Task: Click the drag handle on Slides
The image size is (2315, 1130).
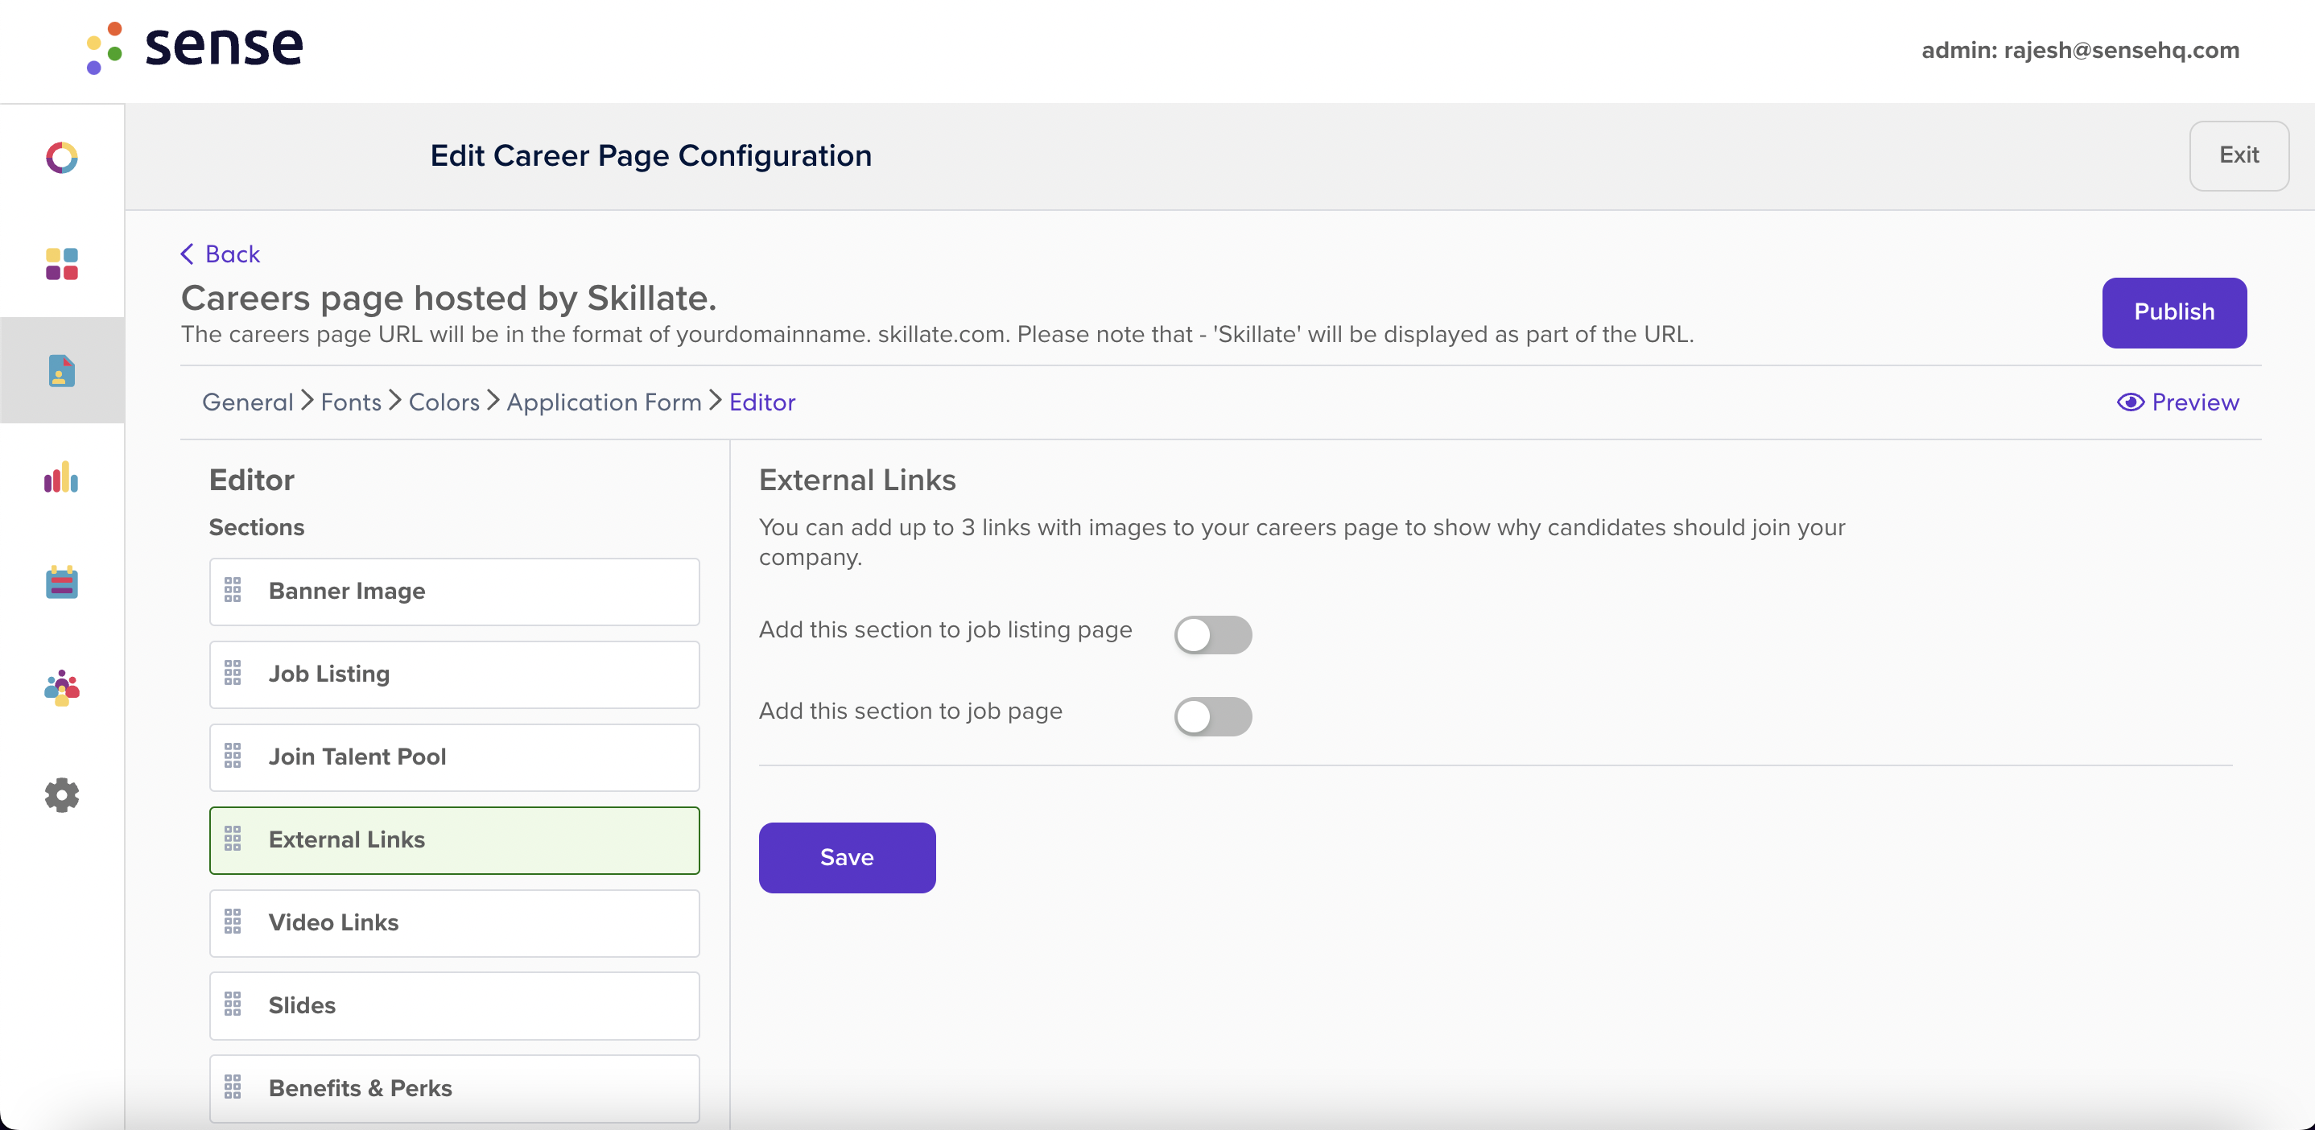Action: [x=233, y=1004]
